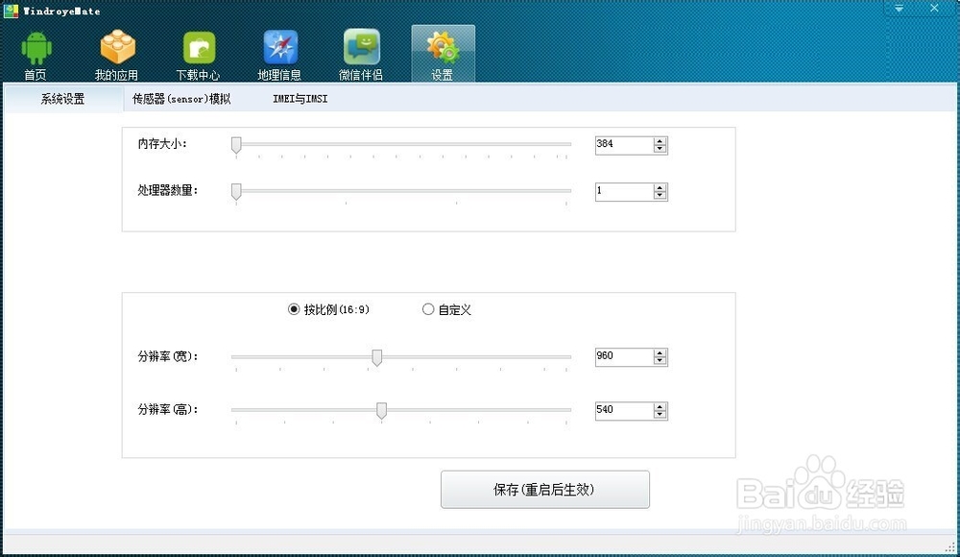Open 微信伴侣 chat bubble icon

361,46
